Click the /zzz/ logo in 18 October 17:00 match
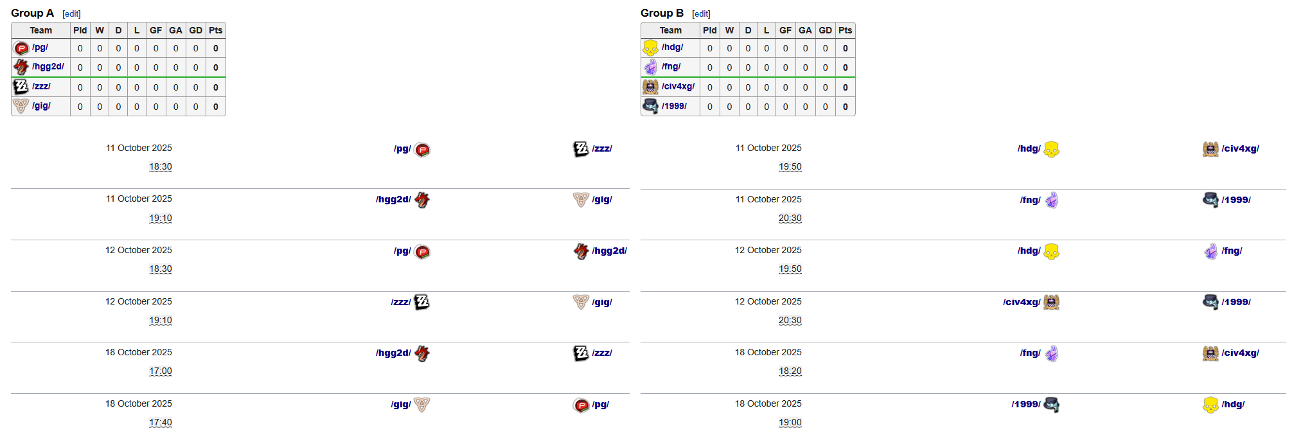Viewport: 1294px width, 442px height. tap(581, 353)
